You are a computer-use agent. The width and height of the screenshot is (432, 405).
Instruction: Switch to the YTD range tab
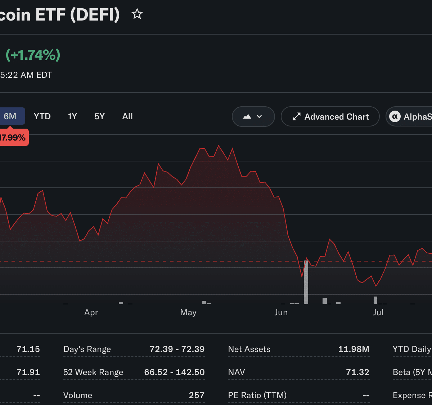[42, 116]
